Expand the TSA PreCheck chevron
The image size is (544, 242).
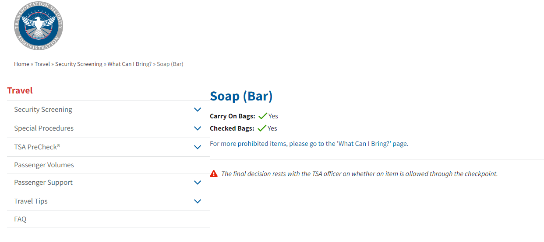coord(198,147)
